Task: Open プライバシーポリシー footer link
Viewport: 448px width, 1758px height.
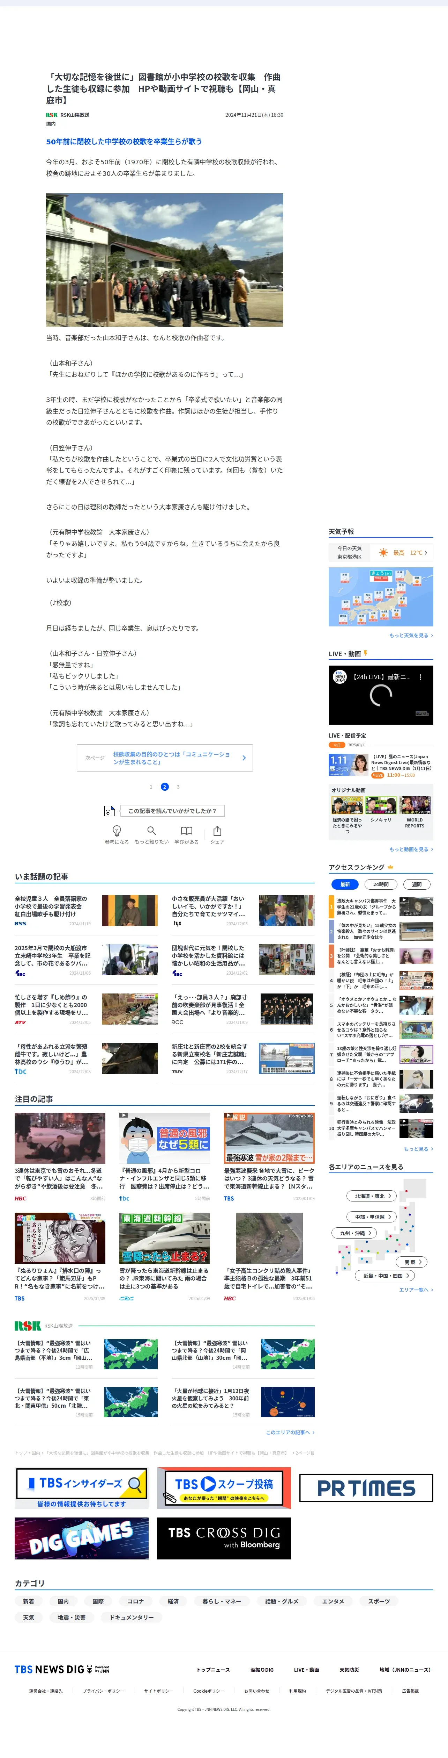Action: click(x=104, y=1691)
